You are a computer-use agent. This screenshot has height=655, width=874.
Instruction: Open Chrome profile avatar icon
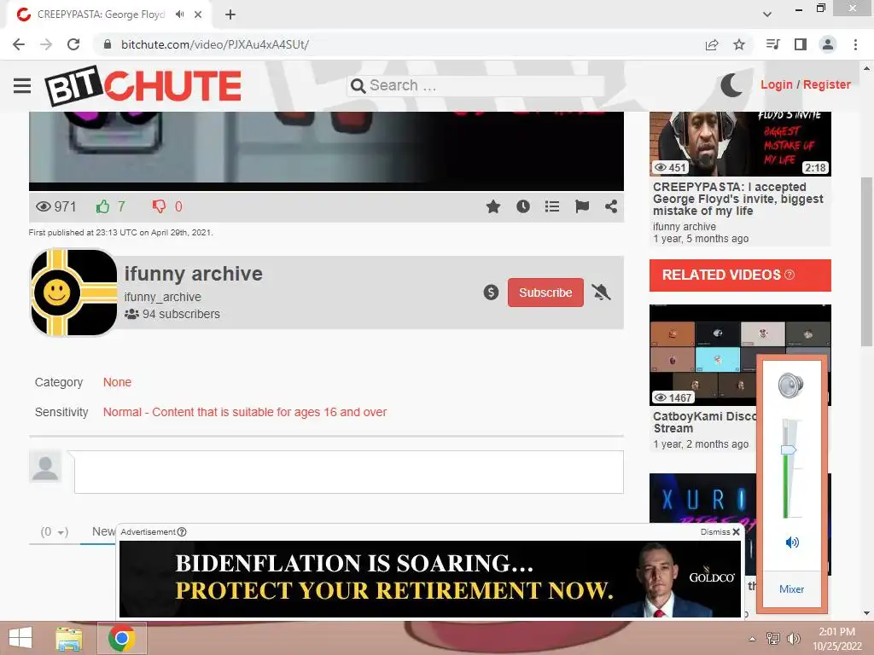[828, 44]
